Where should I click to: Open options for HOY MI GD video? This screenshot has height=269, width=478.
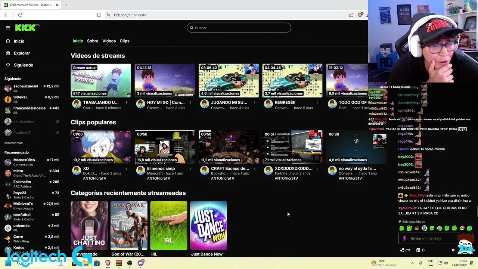[x=190, y=102]
